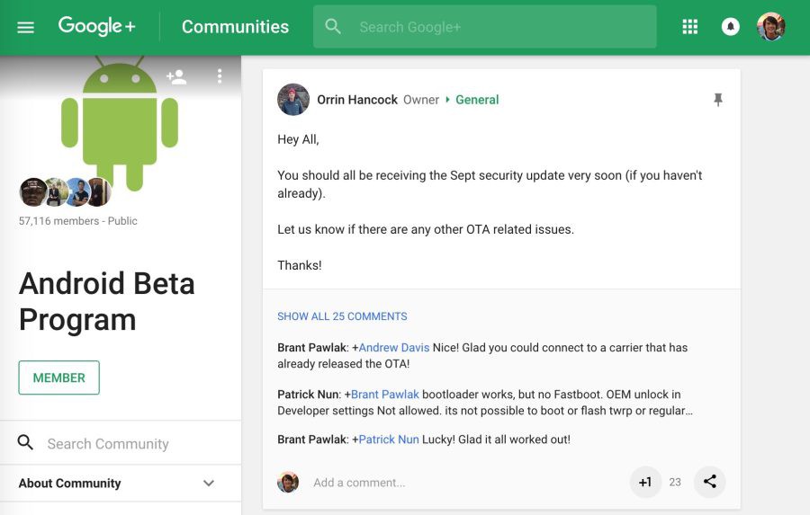Open the notifications bell
The height and width of the screenshot is (515, 810).
point(731,27)
